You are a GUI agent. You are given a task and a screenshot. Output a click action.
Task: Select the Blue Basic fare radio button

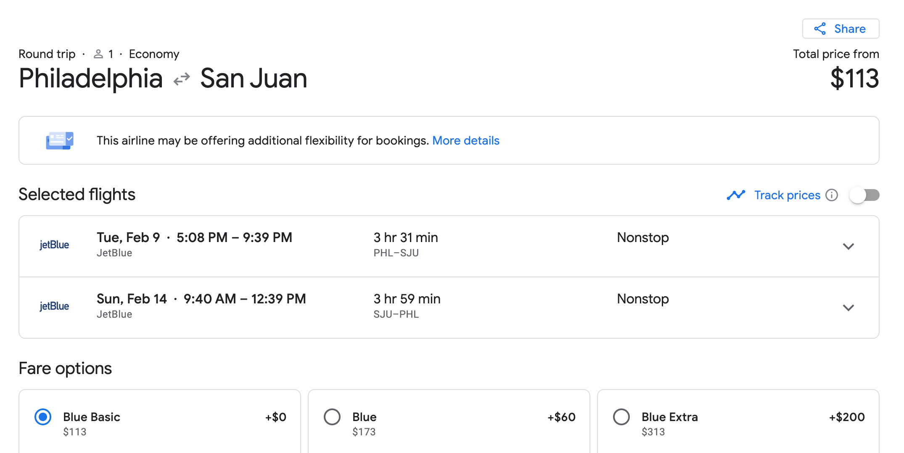[43, 417]
